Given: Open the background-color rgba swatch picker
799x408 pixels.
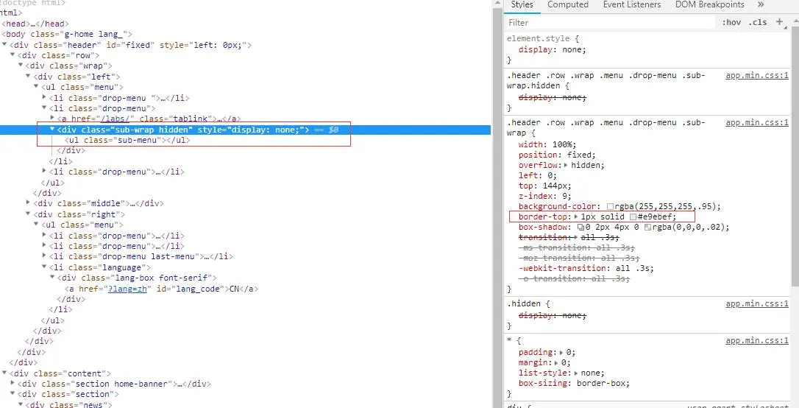Looking at the screenshot, I should click(x=610, y=206).
